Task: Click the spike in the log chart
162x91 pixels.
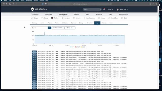Action: (45, 34)
